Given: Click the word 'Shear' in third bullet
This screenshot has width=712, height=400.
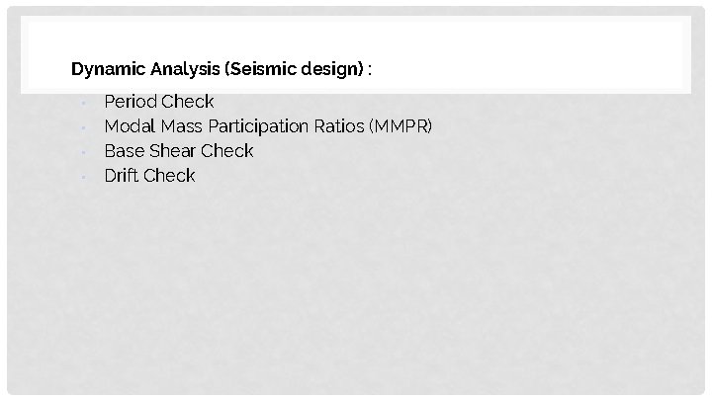Looking at the screenshot, I should click(172, 151).
